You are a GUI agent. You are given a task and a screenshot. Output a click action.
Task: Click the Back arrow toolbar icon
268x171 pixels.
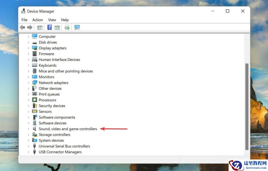(x=23, y=27)
